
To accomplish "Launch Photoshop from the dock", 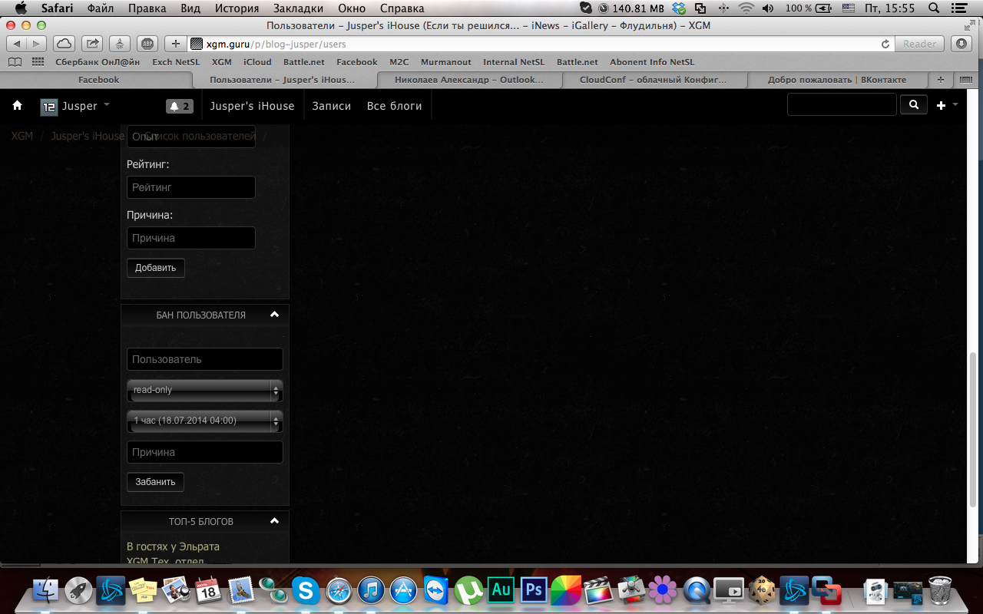I will [x=533, y=590].
